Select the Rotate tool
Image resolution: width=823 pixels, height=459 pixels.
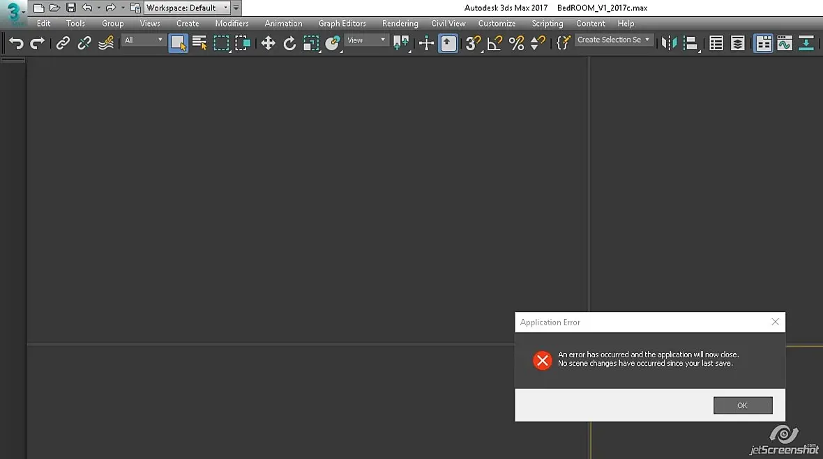click(x=289, y=43)
